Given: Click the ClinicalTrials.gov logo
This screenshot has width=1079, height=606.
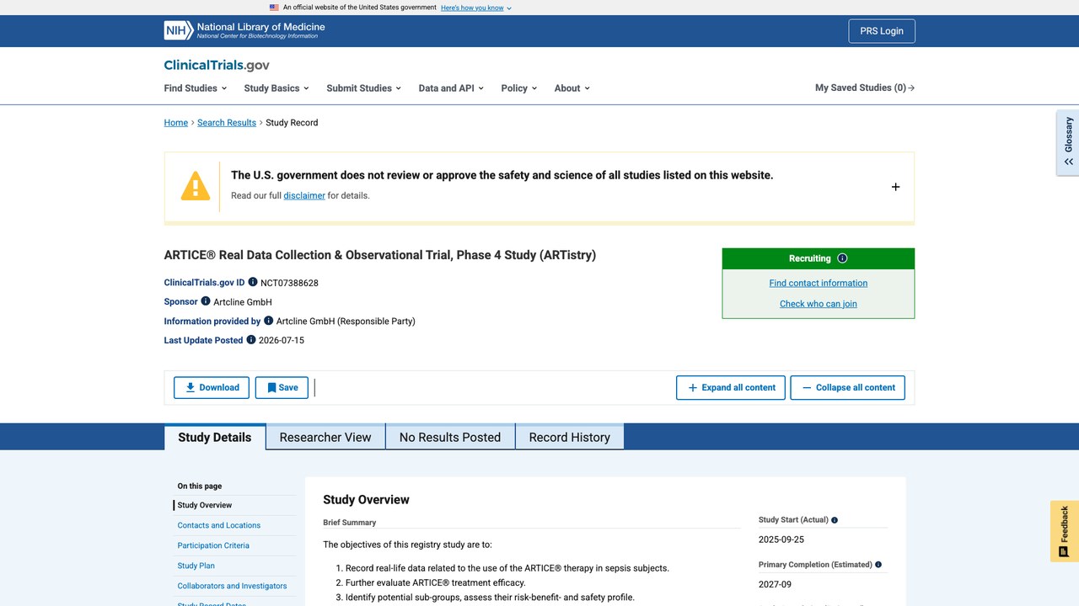Looking at the screenshot, I should pyautogui.click(x=217, y=65).
